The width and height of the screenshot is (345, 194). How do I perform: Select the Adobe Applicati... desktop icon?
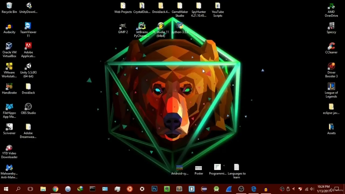(28, 50)
